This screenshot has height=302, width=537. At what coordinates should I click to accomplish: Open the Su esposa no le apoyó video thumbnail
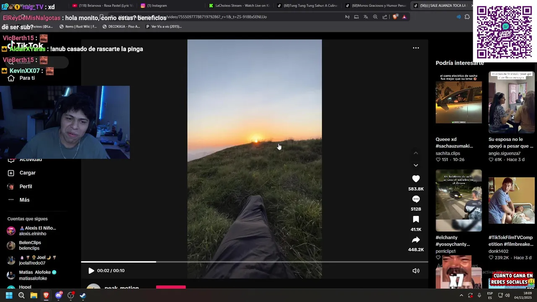(511, 102)
